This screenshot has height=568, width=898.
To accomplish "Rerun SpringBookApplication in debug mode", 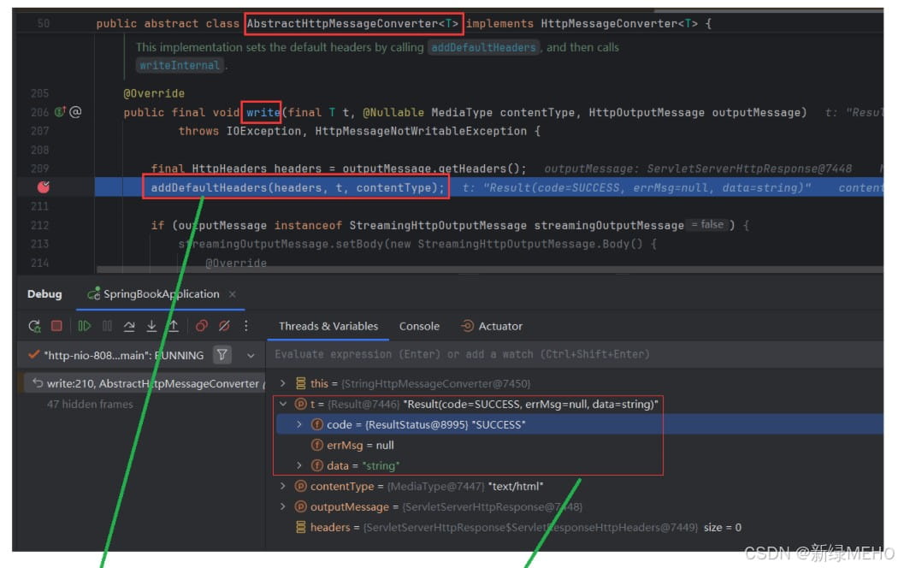I will [x=34, y=327].
